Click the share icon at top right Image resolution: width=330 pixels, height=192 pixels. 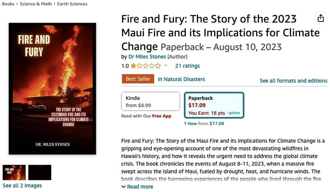click(x=321, y=18)
